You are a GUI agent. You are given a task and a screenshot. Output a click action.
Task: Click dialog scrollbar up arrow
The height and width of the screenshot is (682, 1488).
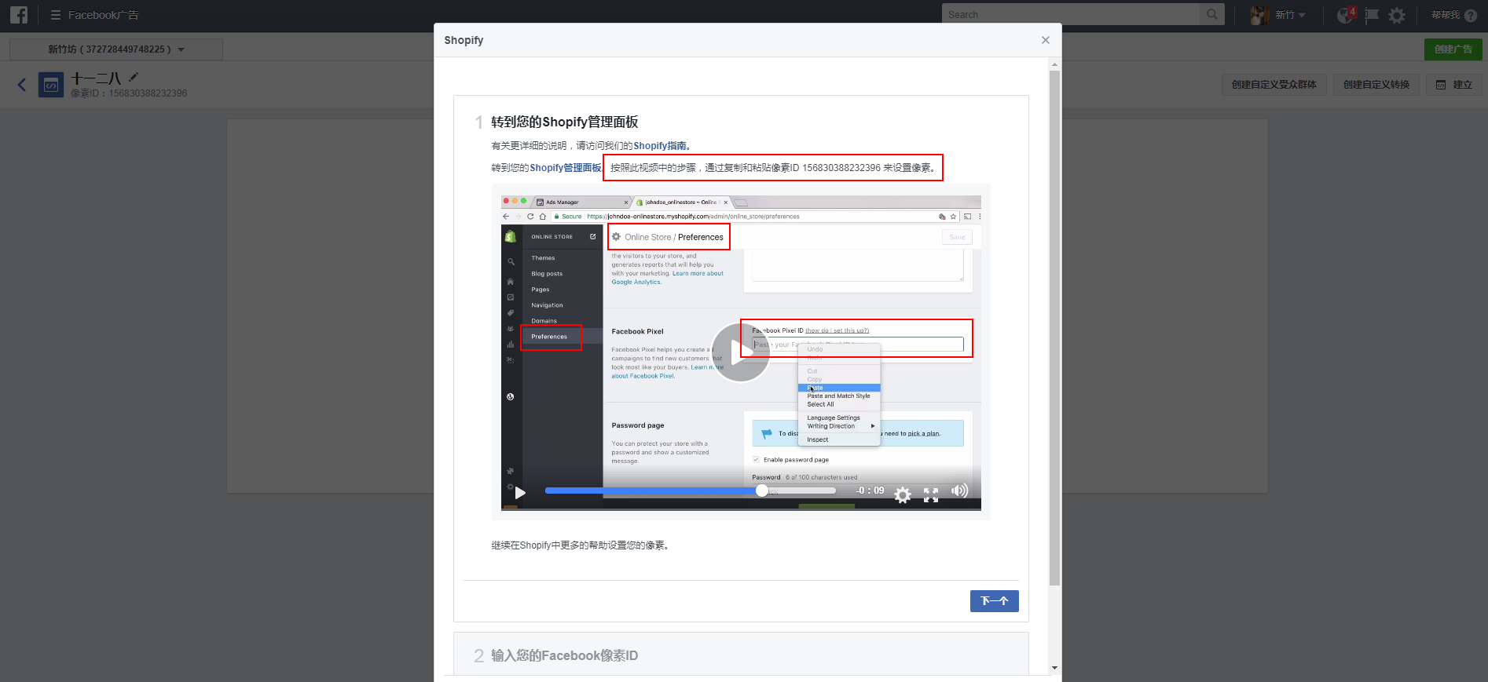(1054, 64)
